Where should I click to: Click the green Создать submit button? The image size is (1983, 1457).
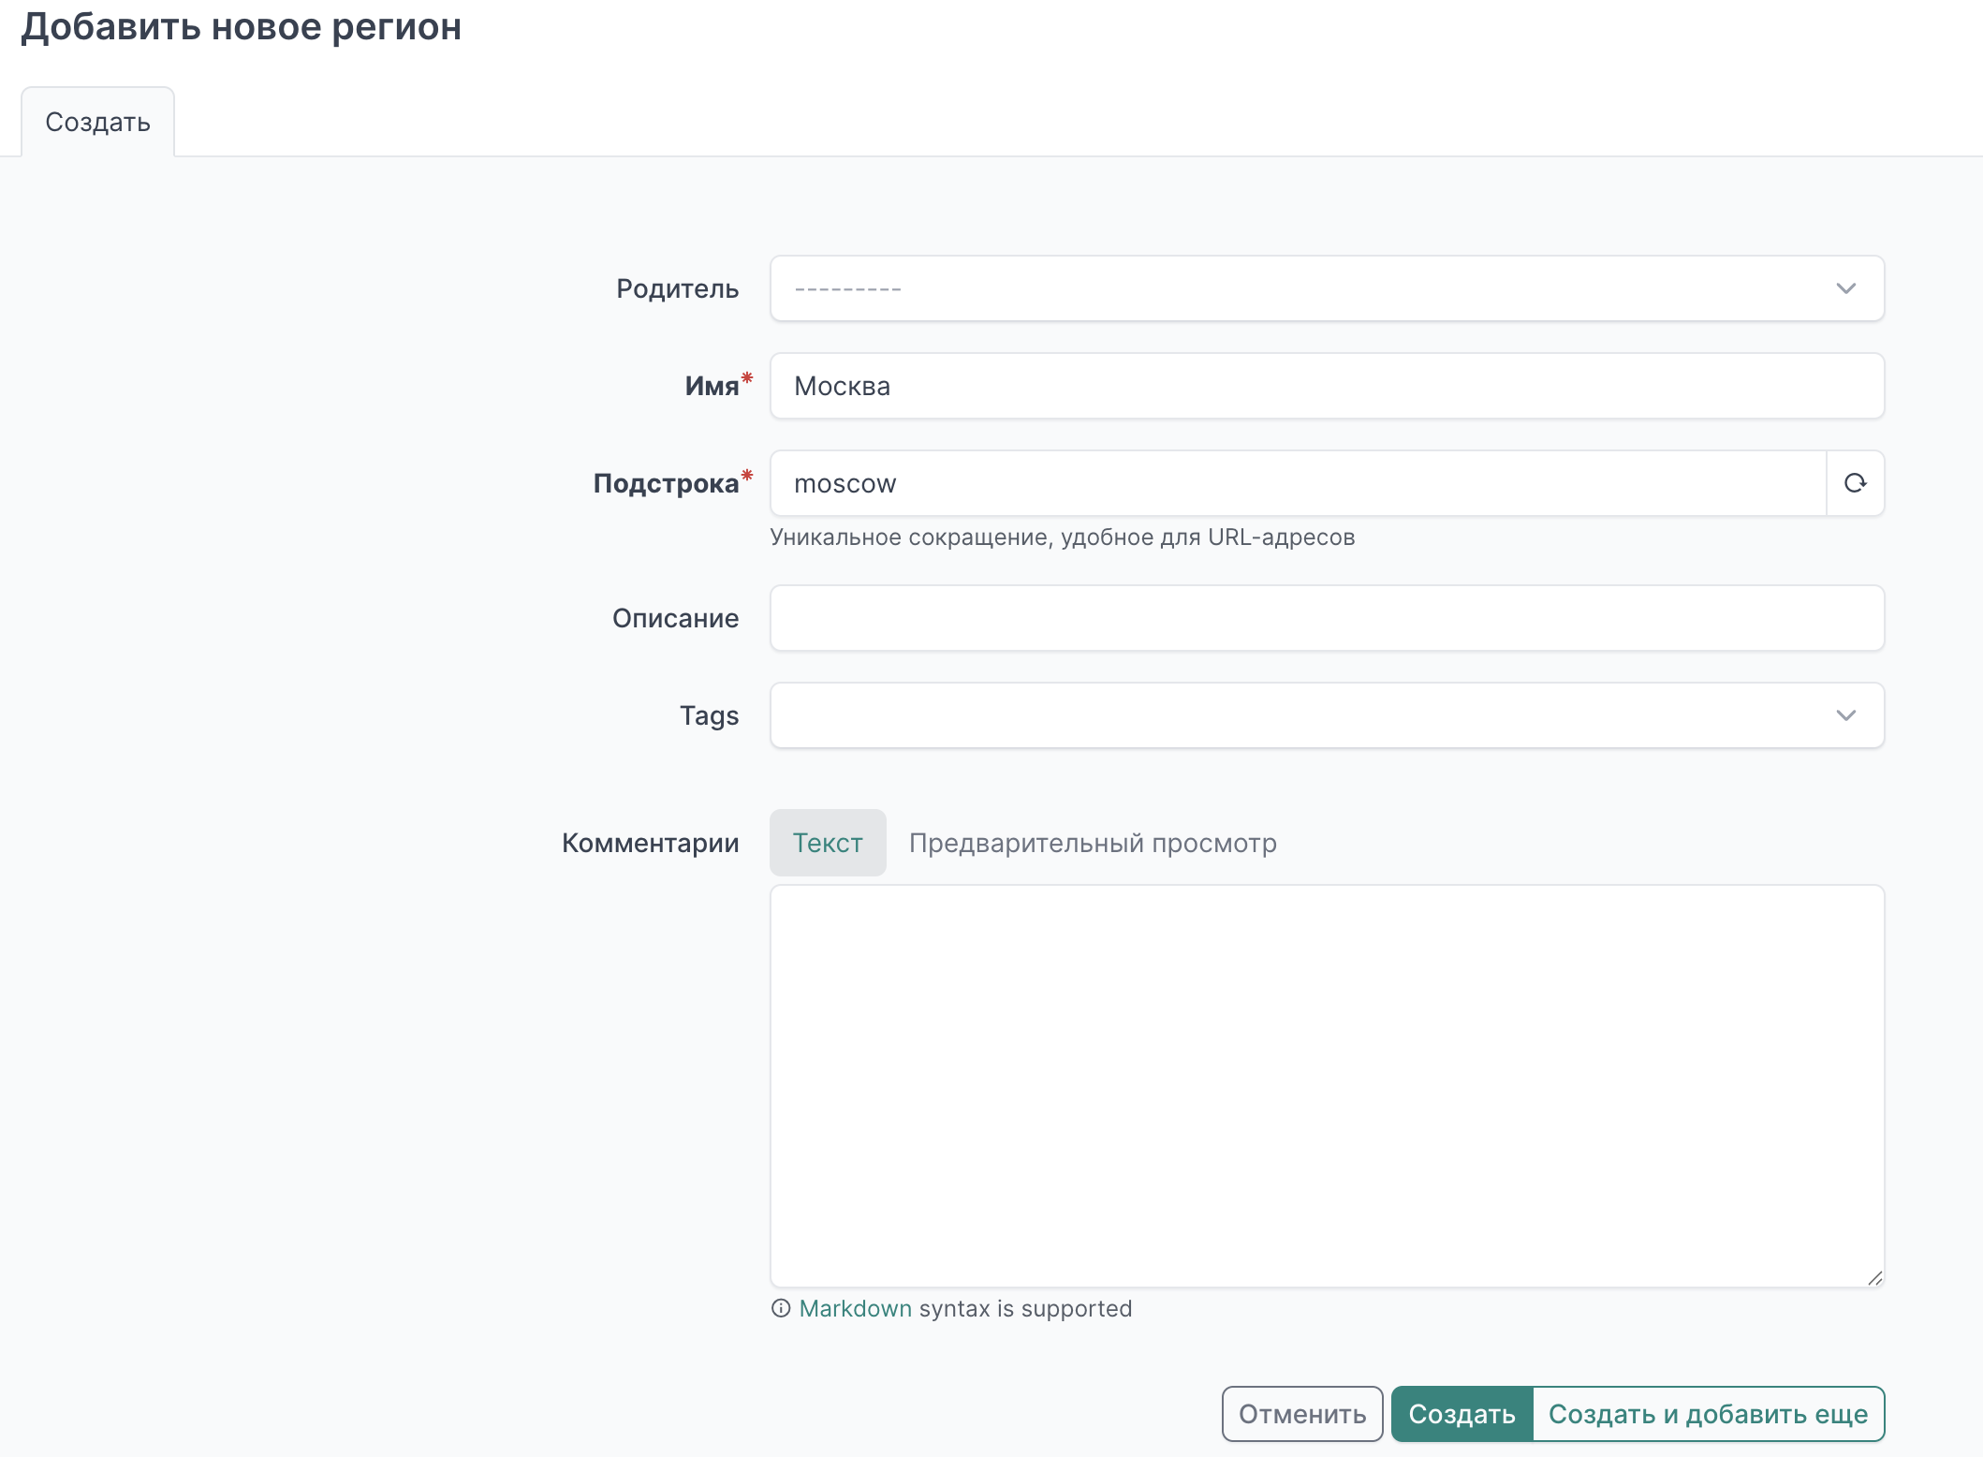tap(1462, 1414)
